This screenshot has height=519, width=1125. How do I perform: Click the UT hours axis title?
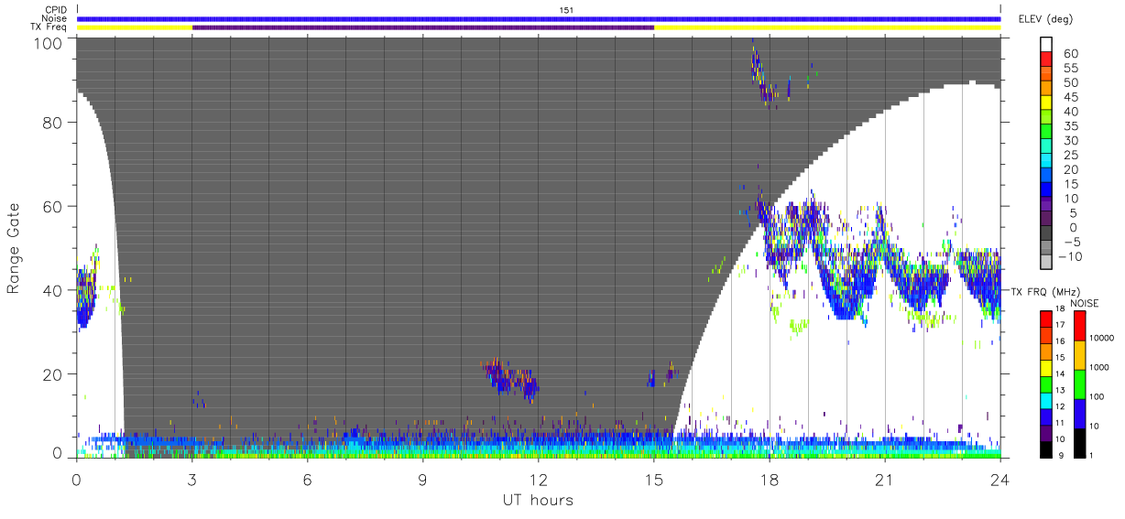(537, 501)
